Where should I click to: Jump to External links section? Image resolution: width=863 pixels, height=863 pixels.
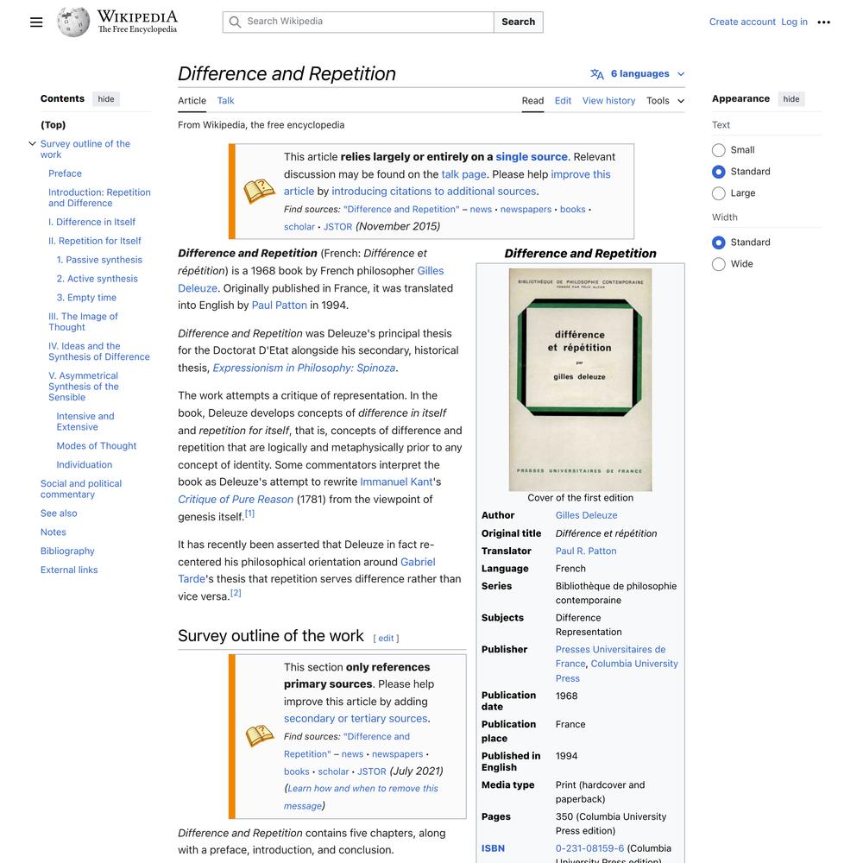69,570
